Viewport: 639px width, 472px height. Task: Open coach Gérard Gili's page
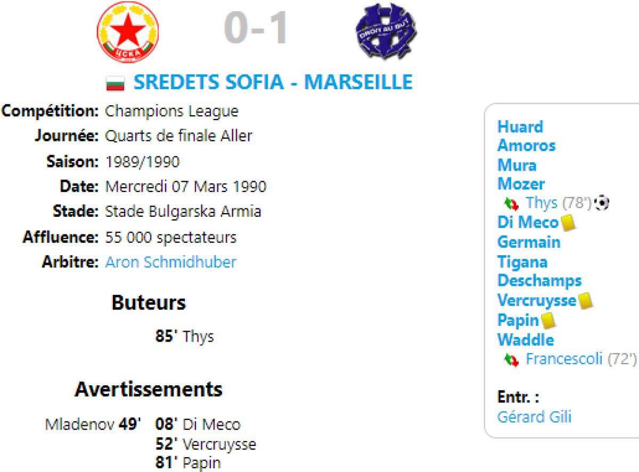tap(534, 417)
